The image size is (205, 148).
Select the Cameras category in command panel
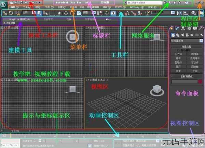tap(187, 35)
